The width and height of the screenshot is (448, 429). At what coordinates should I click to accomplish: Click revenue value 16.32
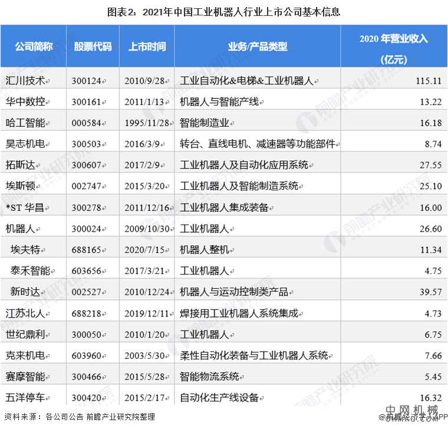pyautogui.click(x=430, y=398)
